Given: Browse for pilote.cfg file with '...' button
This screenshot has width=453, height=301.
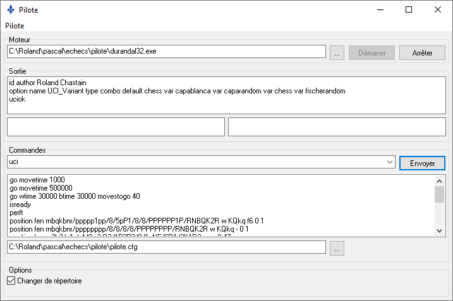Looking at the screenshot, I should coord(337,249).
